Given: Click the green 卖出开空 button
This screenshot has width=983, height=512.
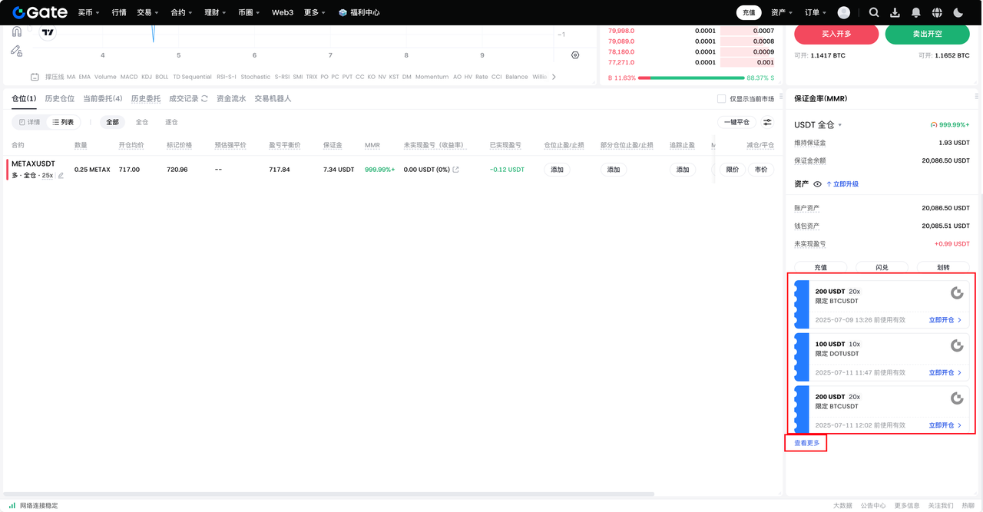Looking at the screenshot, I should (x=927, y=35).
